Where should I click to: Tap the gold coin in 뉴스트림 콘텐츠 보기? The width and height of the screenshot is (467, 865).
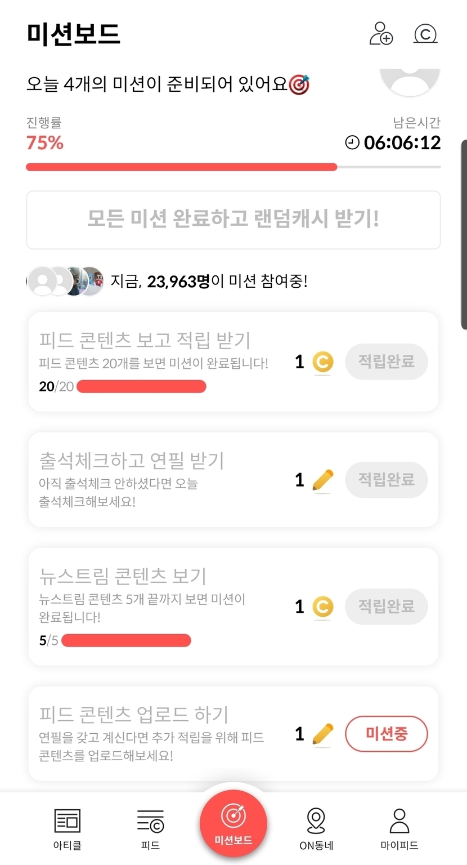(322, 607)
